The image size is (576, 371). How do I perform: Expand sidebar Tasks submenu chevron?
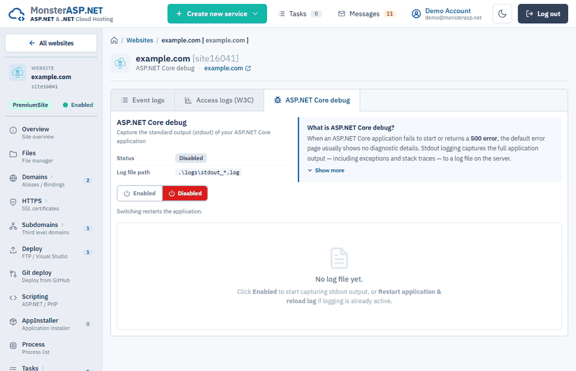pyautogui.click(x=43, y=367)
